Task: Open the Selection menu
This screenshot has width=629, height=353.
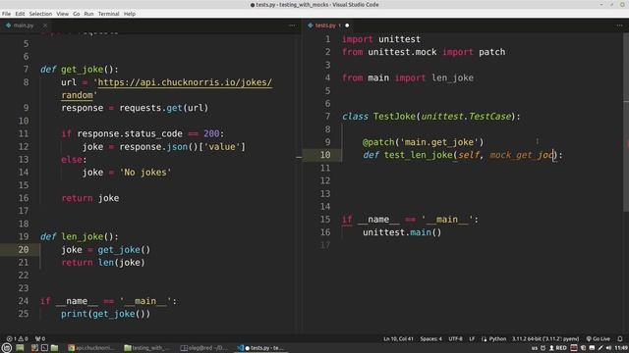Action: 40,14
